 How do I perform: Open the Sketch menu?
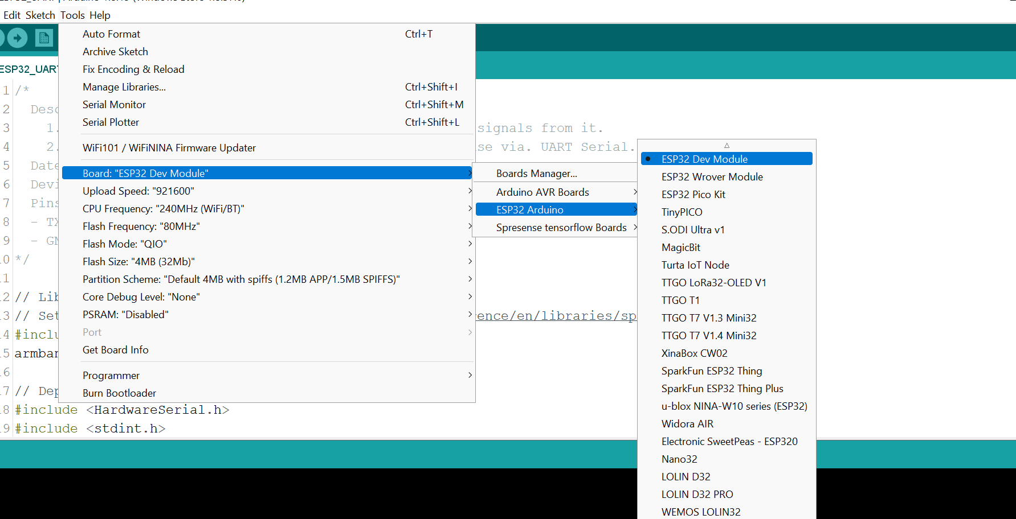(40, 15)
